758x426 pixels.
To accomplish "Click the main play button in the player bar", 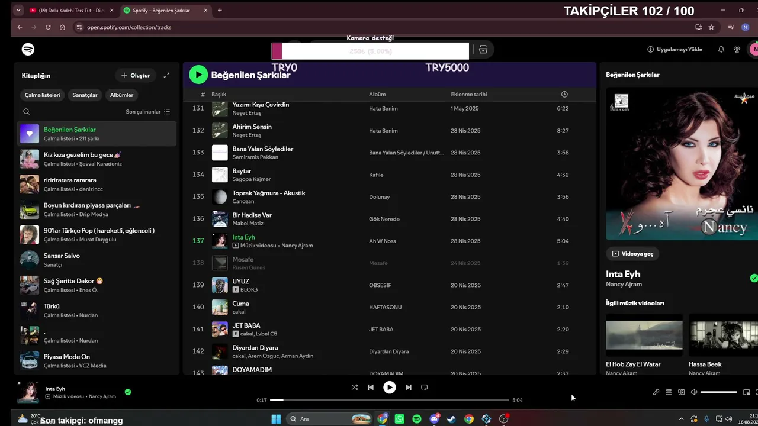I will coord(389,388).
